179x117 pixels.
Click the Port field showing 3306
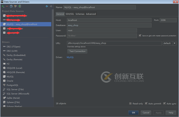coord(168,20)
